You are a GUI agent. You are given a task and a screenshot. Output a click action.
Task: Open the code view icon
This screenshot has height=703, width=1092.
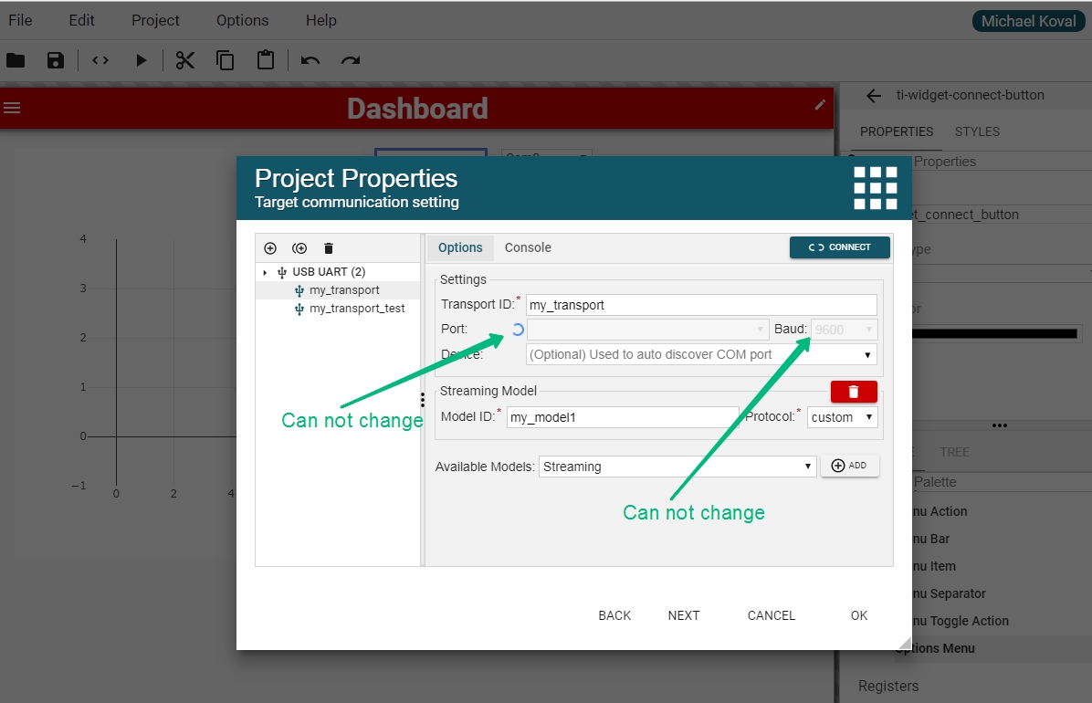click(x=100, y=60)
